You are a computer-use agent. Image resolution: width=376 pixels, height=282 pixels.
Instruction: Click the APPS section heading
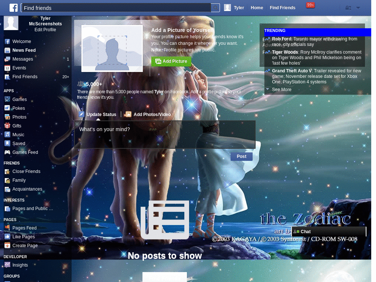coord(9,91)
